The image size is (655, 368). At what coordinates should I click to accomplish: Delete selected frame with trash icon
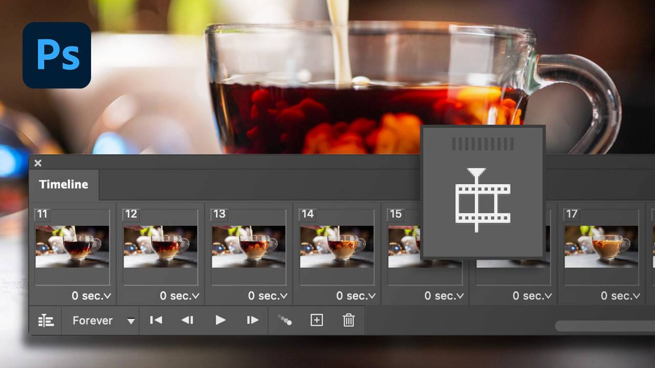[x=348, y=320]
